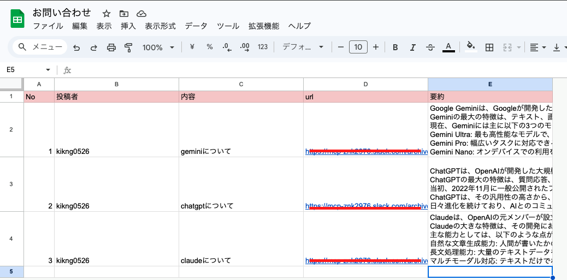
Task: Click the undo arrow
Action: 76,47
